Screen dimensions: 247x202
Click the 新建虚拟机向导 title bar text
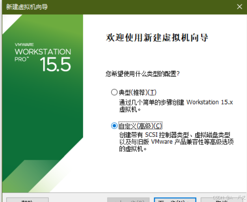(x=27, y=7)
